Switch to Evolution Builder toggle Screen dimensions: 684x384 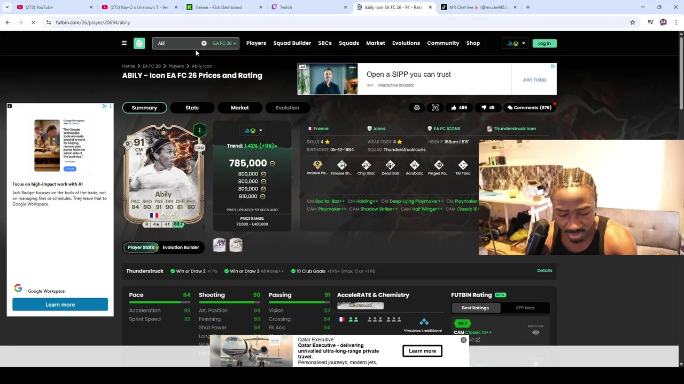(x=181, y=247)
